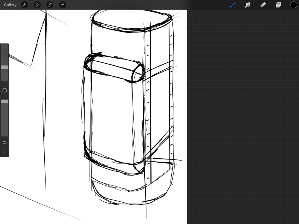The image size is (299, 224).
Task: Select the Smudge finger tool
Action: (248, 5)
